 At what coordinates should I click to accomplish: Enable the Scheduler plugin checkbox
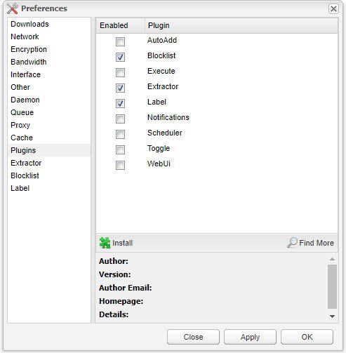coord(120,134)
